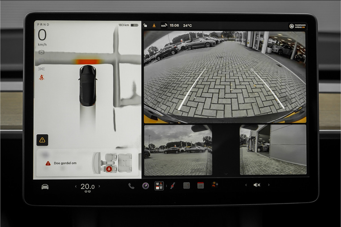The width and height of the screenshot is (341, 227).
Task: Increase cabin temperature with right arrow
Action: click(x=99, y=186)
